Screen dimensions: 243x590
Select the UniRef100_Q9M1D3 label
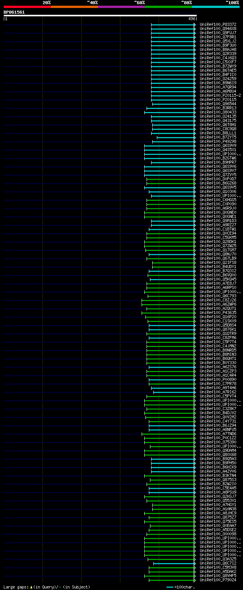(218, 221)
